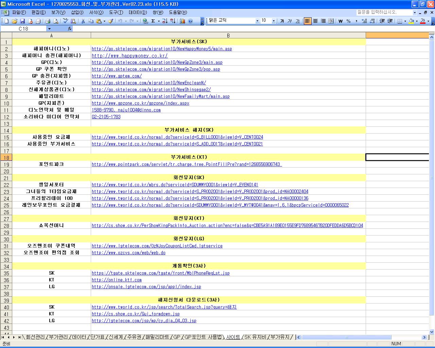The height and width of the screenshot is (348, 435).
Task: Launch the Chart Wizard icon
Action: pos(182,21)
